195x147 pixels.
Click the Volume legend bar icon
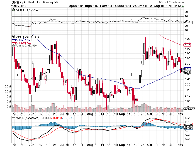pyautogui.click(x=13, y=45)
